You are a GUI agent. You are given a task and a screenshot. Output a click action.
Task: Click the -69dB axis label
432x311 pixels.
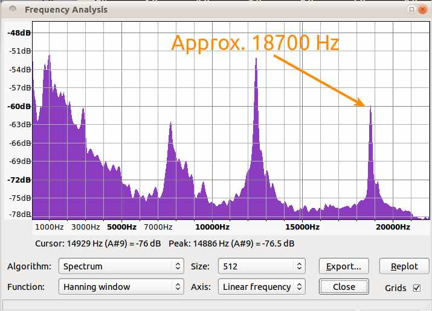(20, 161)
